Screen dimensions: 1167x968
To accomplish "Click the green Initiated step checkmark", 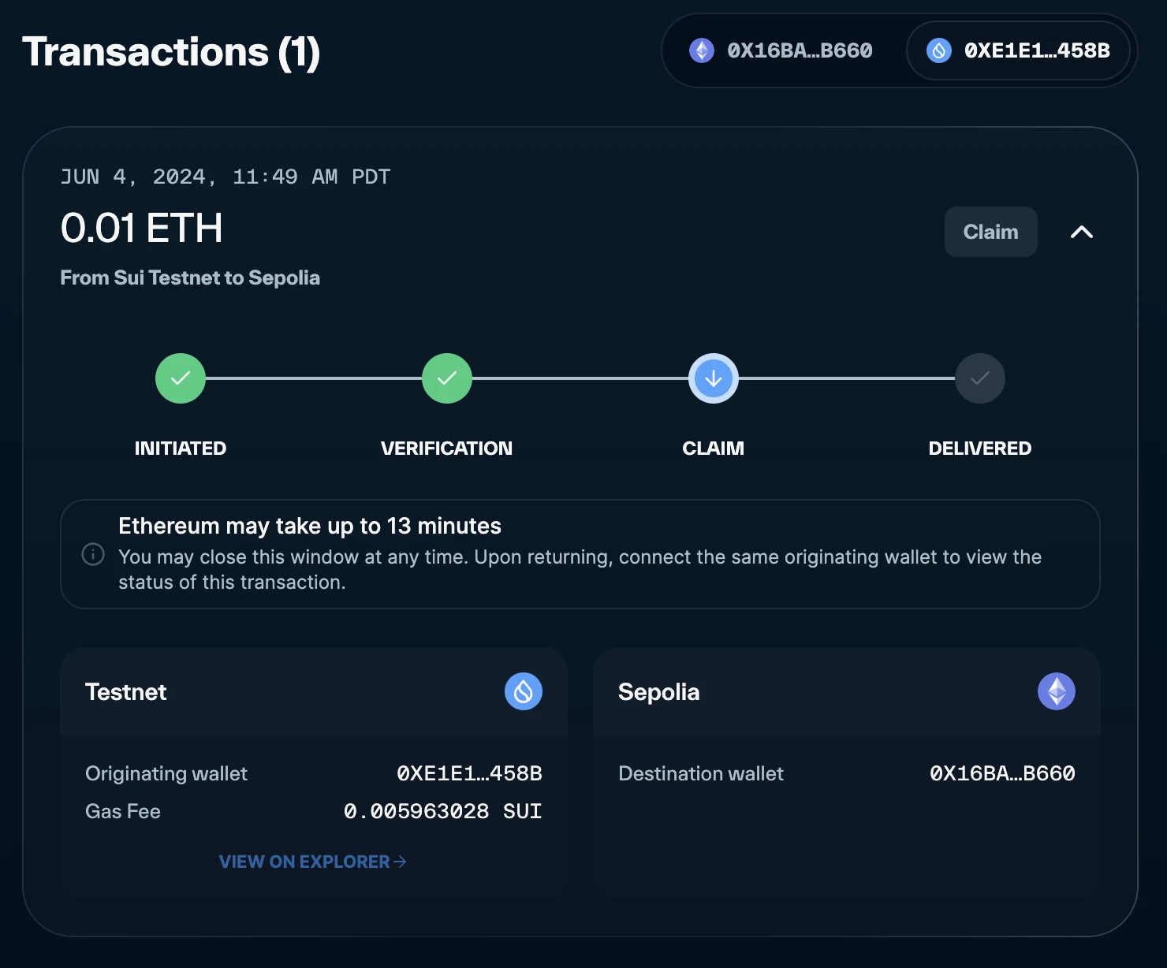I will pos(181,378).
